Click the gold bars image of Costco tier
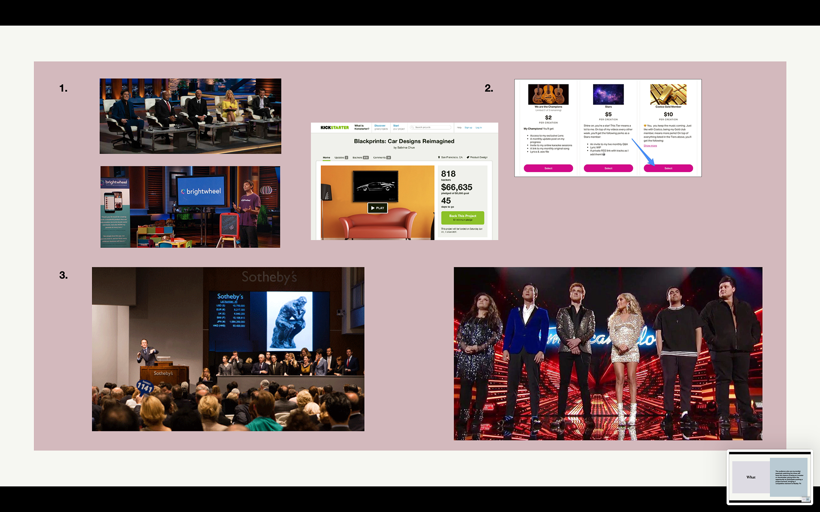 tap(668, 94)
